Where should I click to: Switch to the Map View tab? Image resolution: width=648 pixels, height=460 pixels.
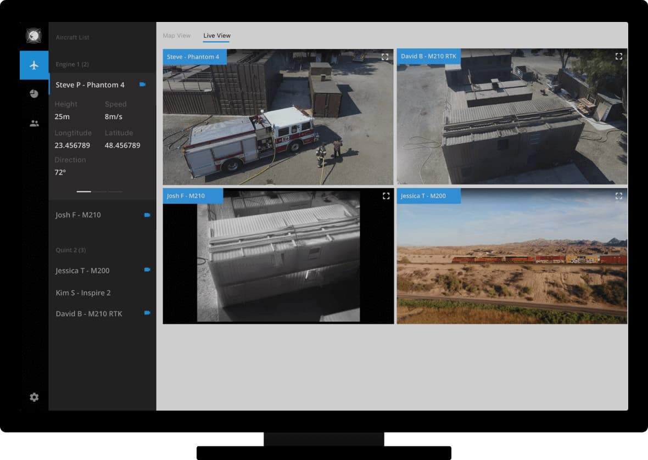(x=177, y=35)
